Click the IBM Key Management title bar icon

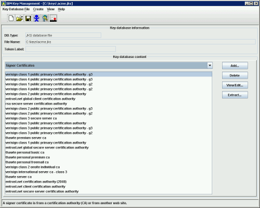tap(3, 3)
